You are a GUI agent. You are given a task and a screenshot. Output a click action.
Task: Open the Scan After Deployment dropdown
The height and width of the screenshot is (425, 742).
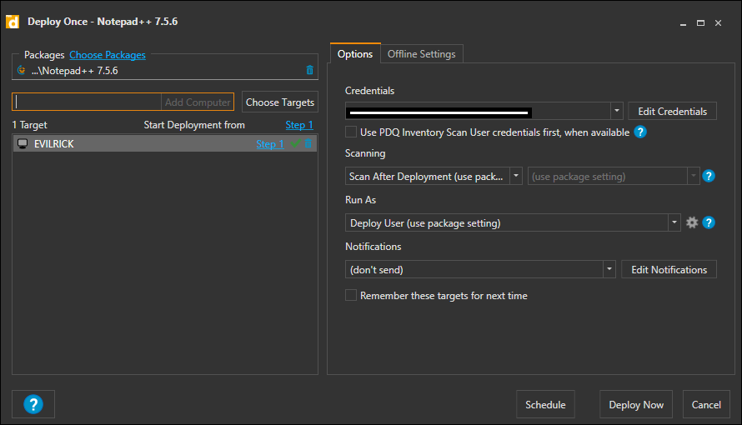[x=516, y=176]
